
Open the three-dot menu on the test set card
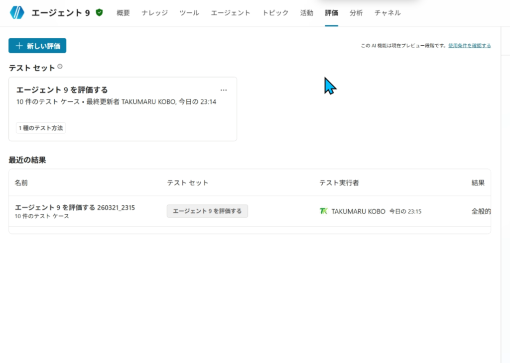pyautogui.click(x=224, y=90)
